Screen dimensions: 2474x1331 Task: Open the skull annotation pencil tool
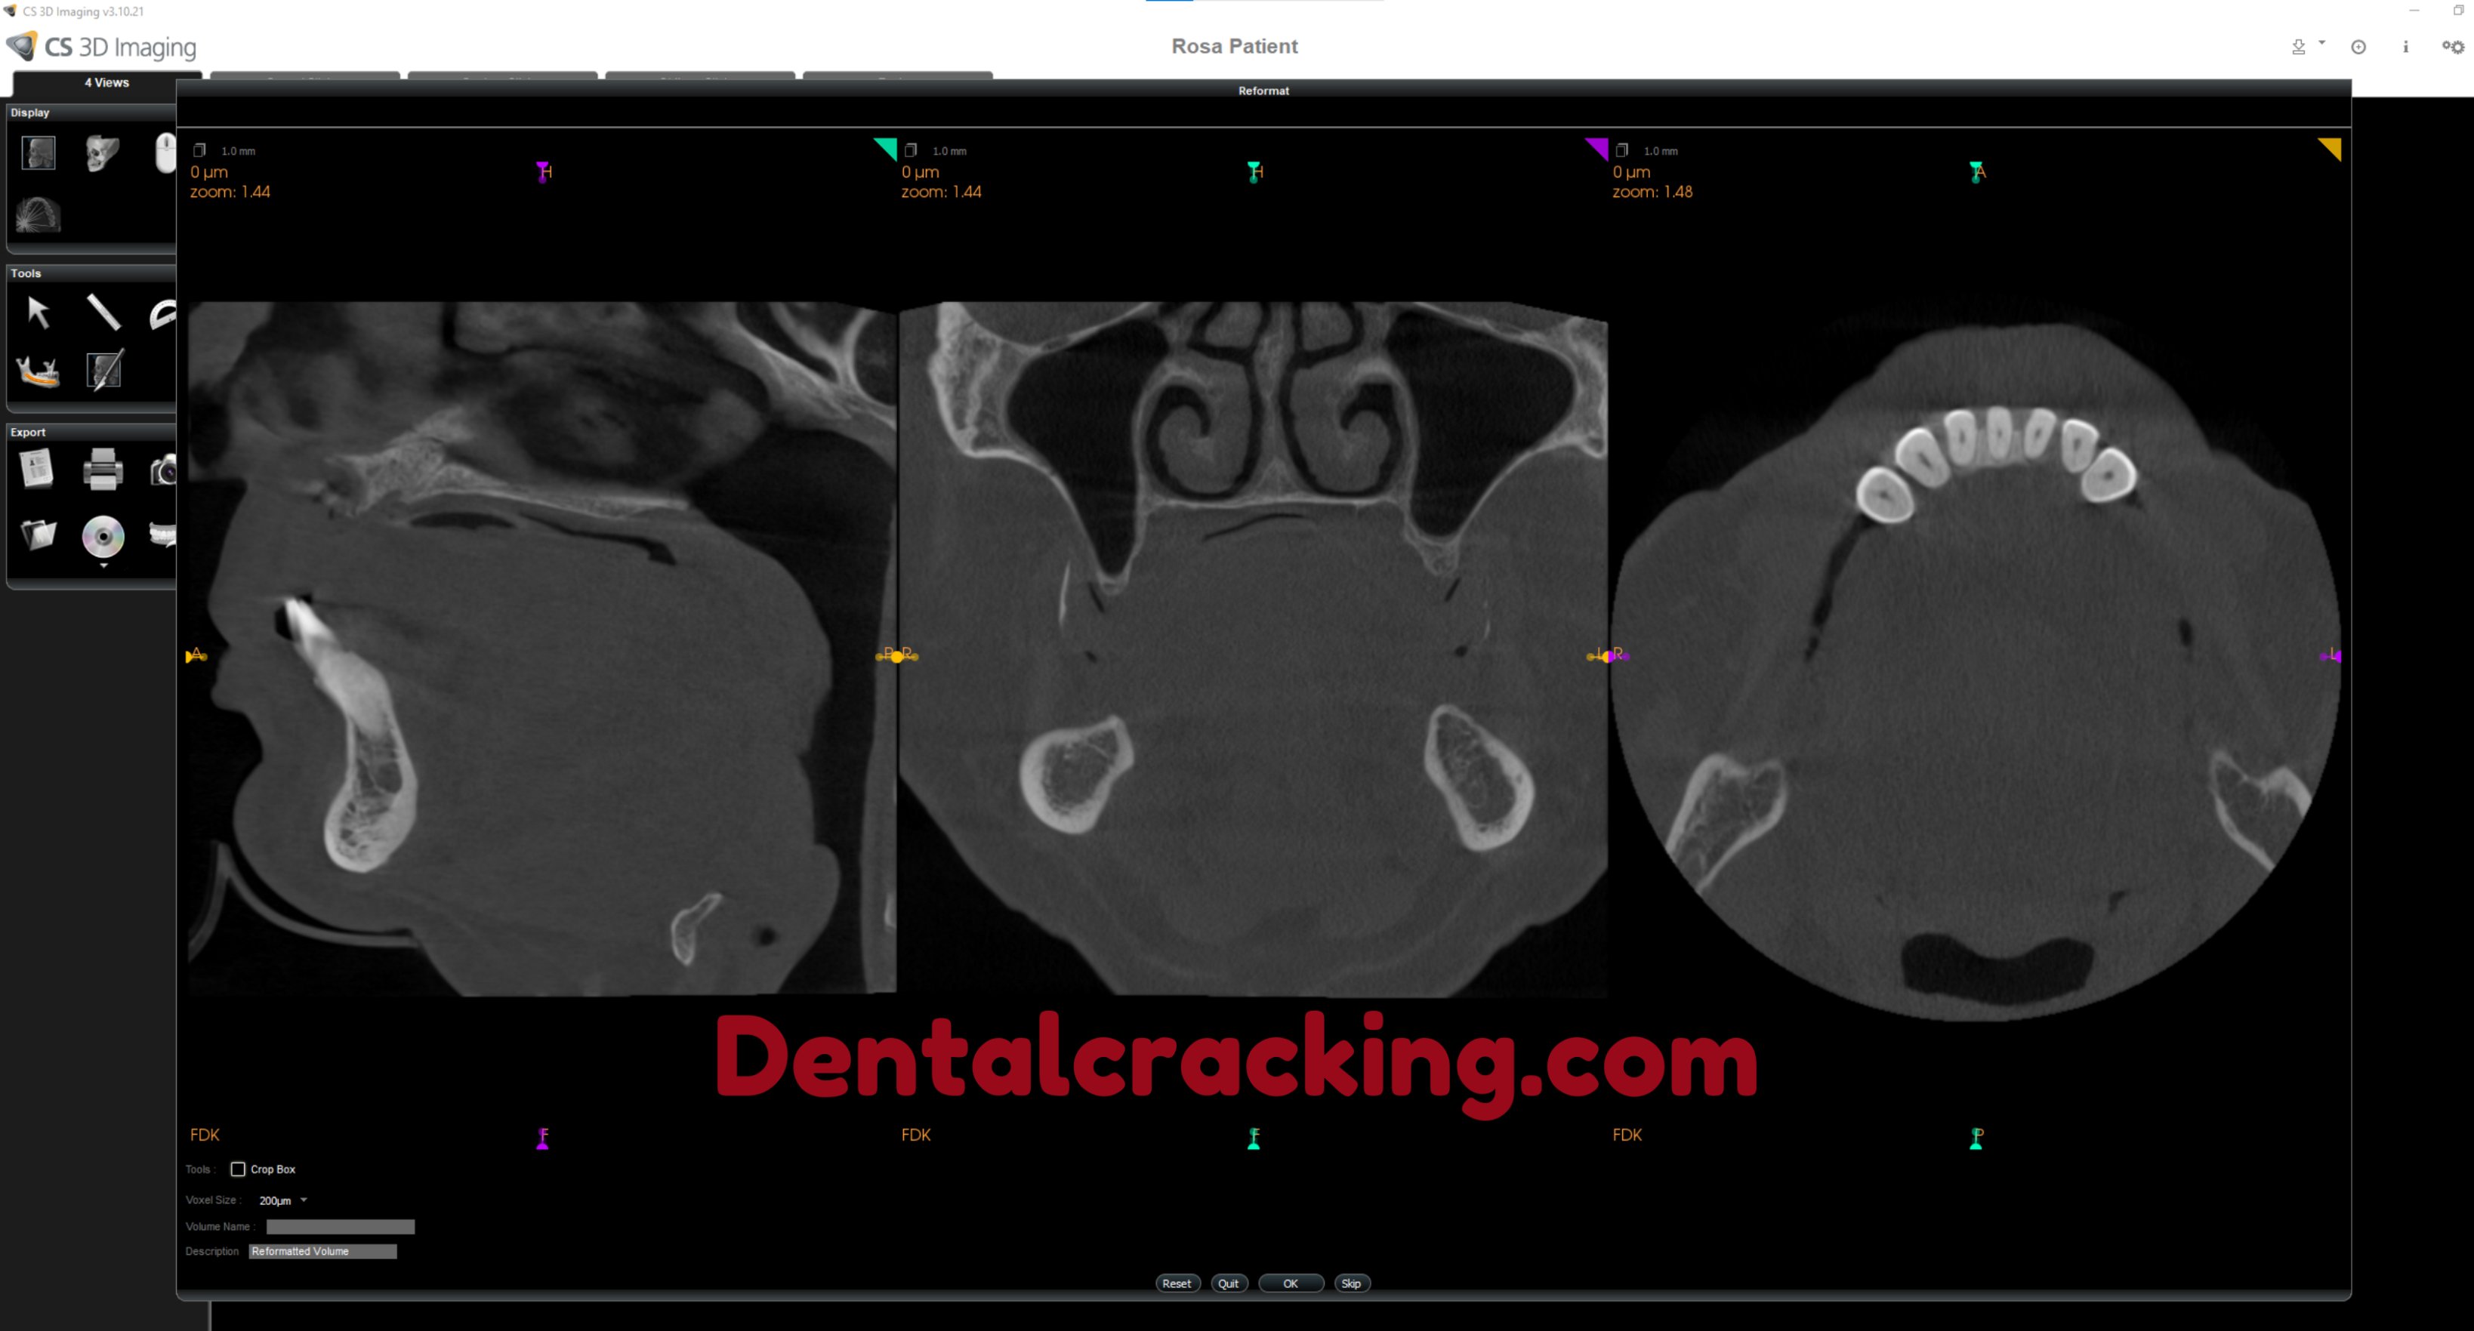coord(103,371)
